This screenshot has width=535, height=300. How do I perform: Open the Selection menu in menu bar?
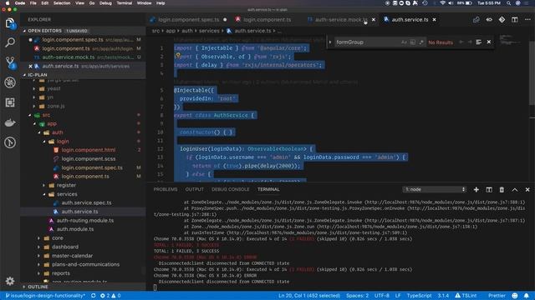62,3
